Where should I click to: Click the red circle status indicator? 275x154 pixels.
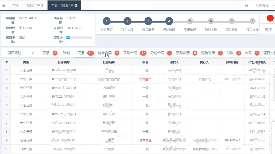tap(270, 18)
